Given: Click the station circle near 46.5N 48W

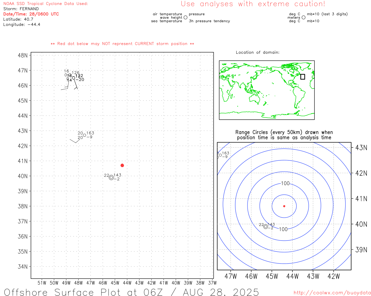Looking at the screenshot, I should pos(74,78).
